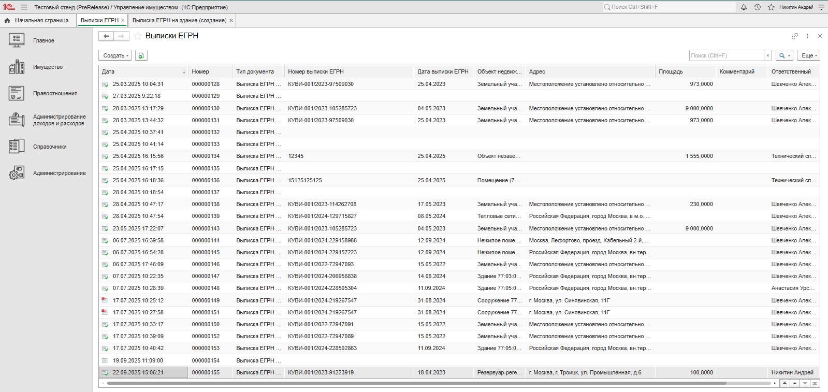828x392 pixels.
Task: Expand the Еще menu button
Action: [809, 55]
